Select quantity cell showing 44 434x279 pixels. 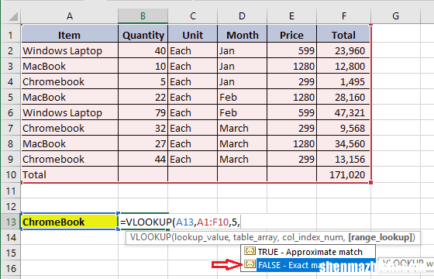coord(143,159)
